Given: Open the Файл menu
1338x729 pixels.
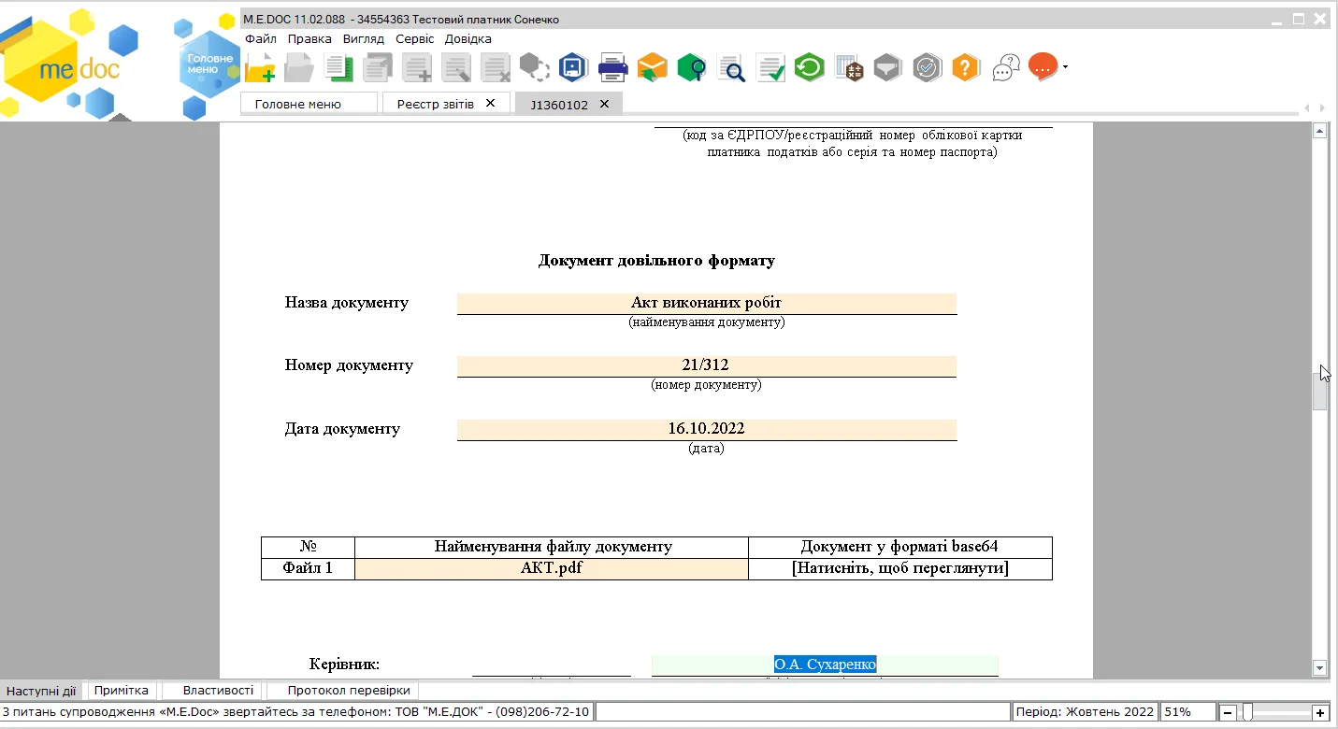Looking at the screenshot, I should point(261,39).
